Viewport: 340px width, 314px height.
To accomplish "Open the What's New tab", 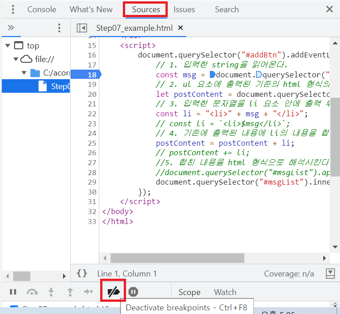I will [x=91, y=10].
